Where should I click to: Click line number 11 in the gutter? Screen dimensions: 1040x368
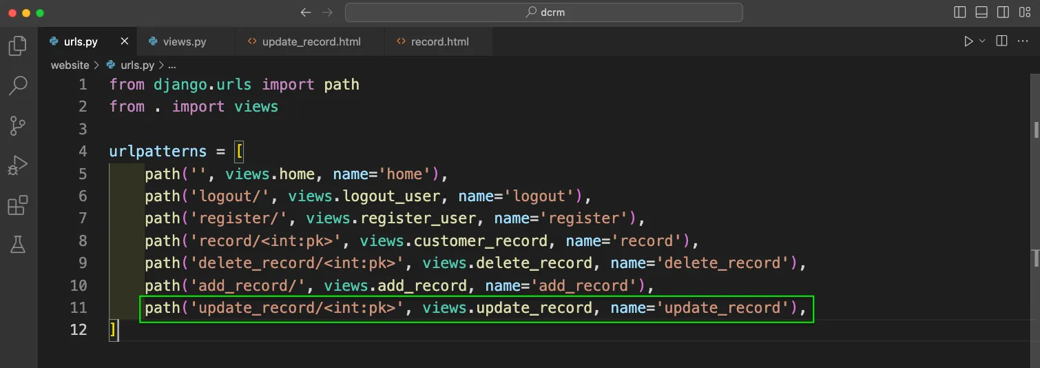79,308
